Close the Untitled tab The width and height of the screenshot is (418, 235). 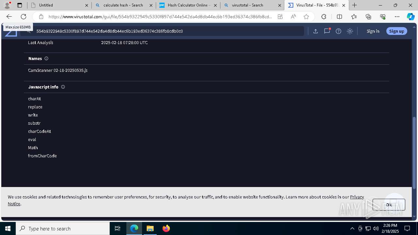pos(87,5)
